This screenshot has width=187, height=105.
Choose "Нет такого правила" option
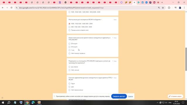[x=70, y=53]
